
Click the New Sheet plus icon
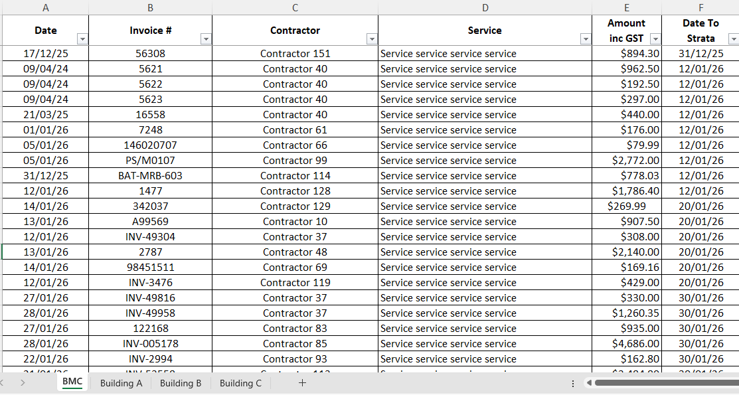click(302, 383)
